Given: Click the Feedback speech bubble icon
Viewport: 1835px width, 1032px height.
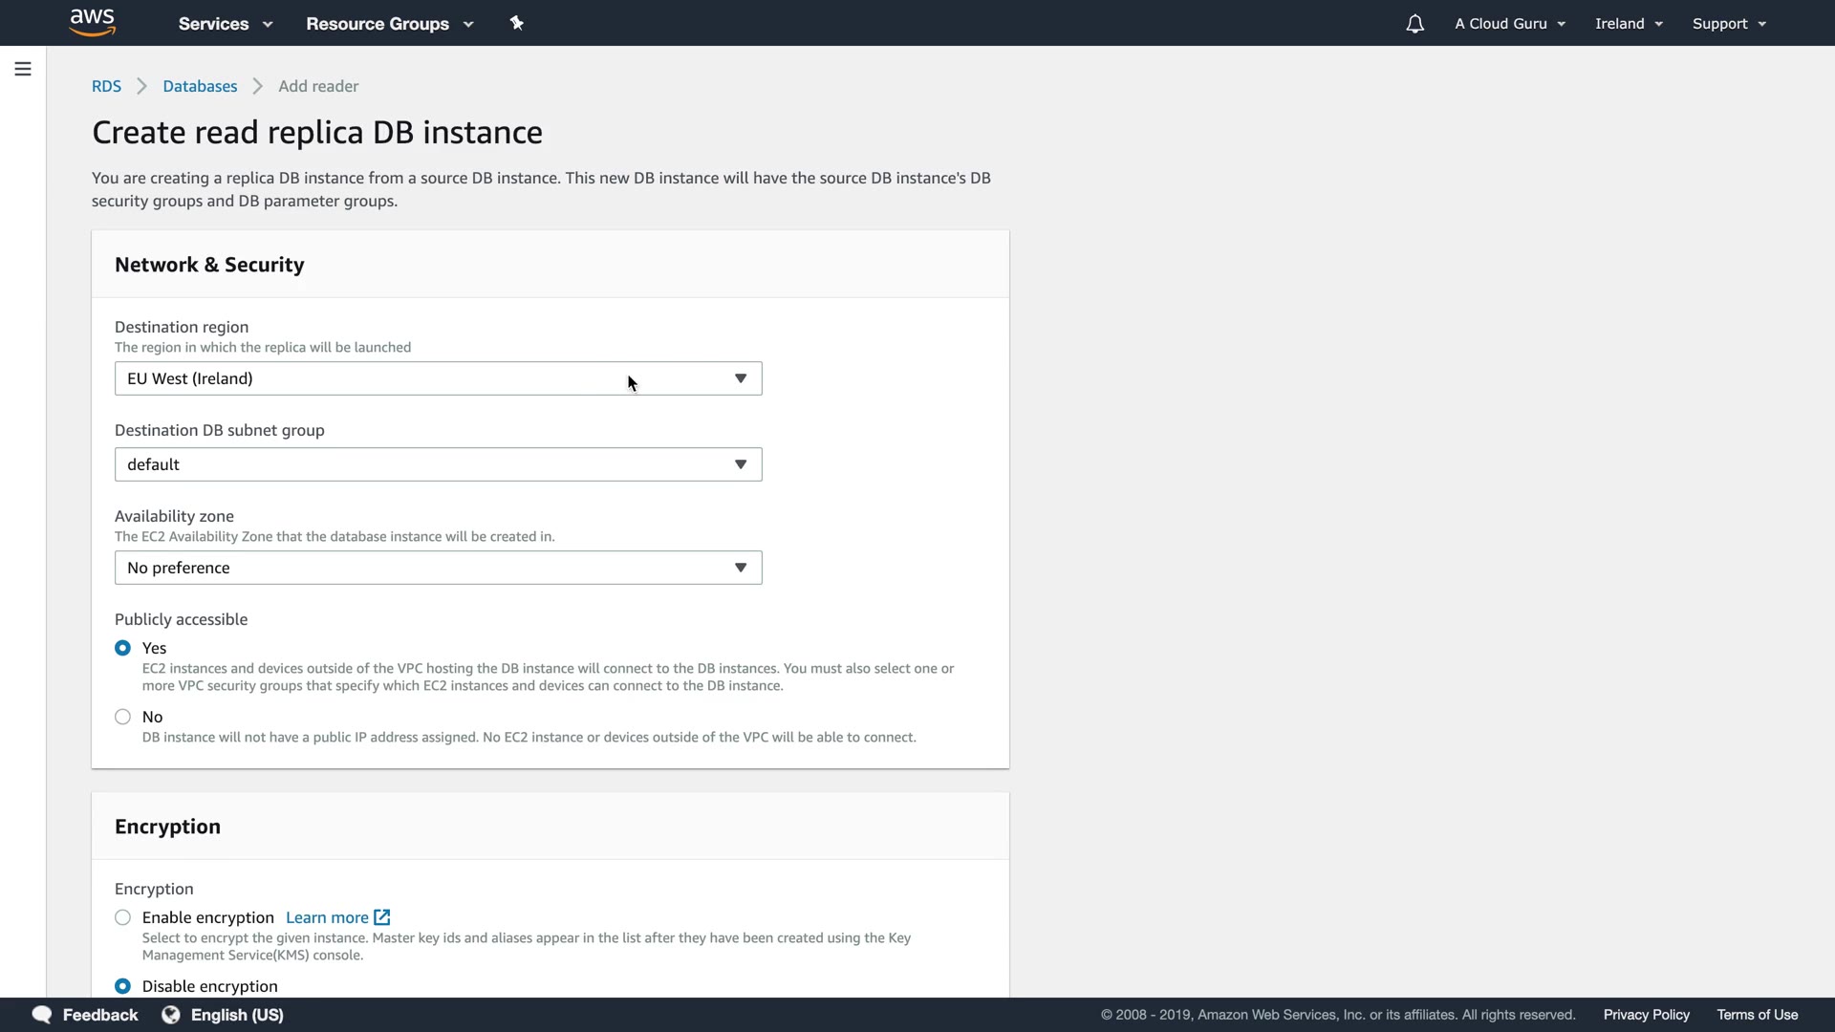Looking at the screenshot, I should coord(42,1015).
